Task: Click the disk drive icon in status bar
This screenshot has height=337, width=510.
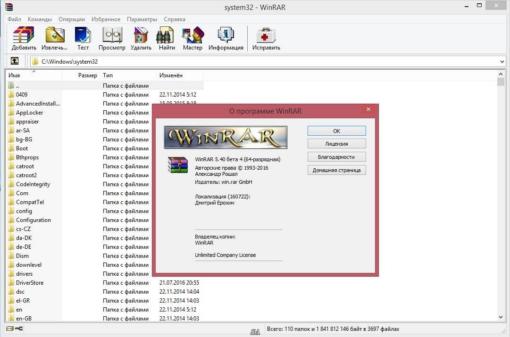Action: tap(10, 329)
